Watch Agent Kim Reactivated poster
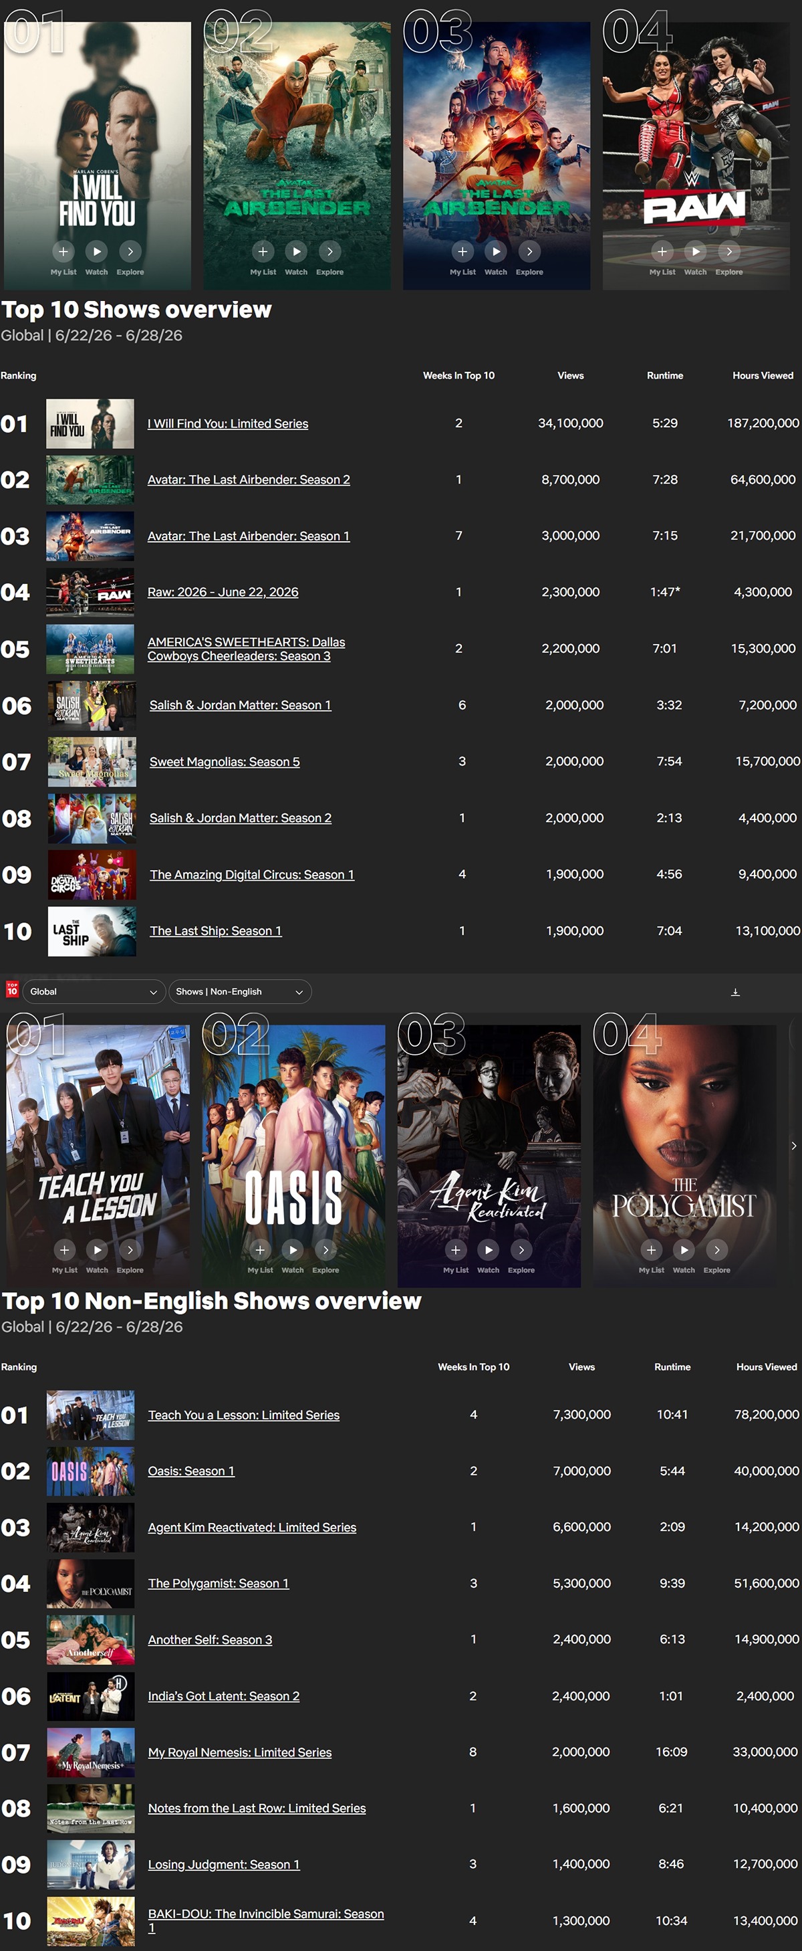802x1951 pixels. point(489,1249)
